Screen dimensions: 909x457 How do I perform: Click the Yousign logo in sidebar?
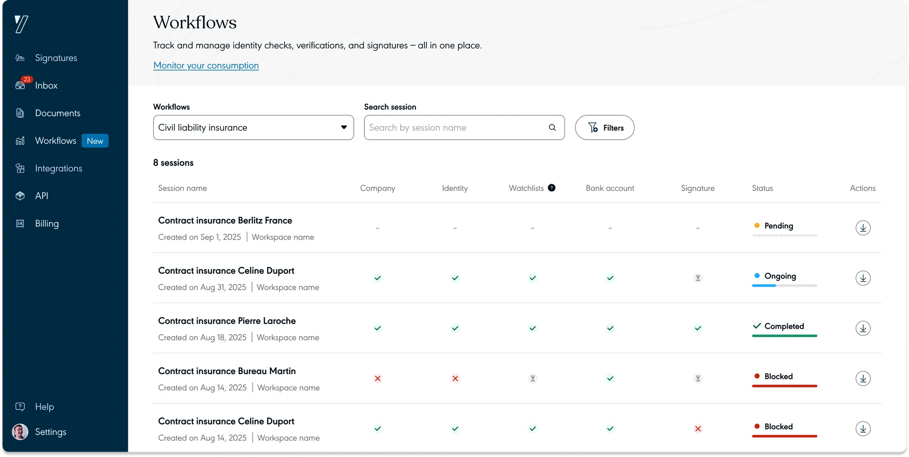pyautogui.click(x=21, y=24)
